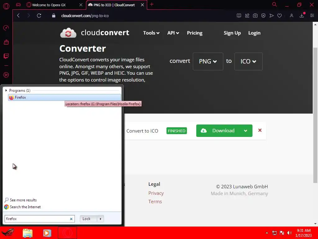This screenshot has height=239, width=318.
Task: Click the FINISHED status badge
Action: tap(177, 131)
